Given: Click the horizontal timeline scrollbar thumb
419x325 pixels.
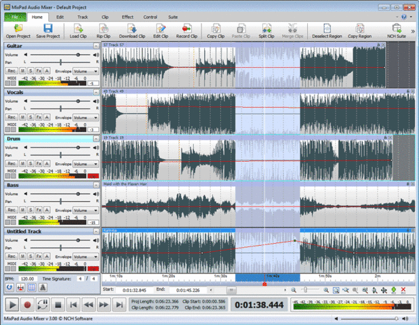Looking at the screenshot, I should pyautogui.click(x=231, y=290).
